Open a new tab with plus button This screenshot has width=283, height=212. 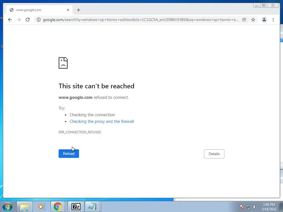pyautogui.click(x=78, y=10)
